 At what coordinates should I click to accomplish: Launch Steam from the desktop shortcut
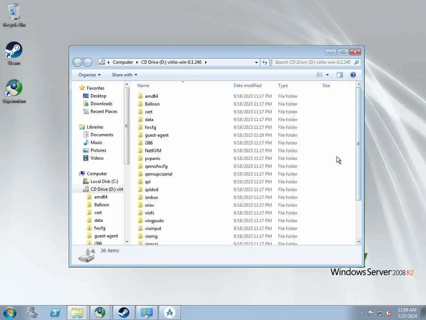tap(14, 53)
